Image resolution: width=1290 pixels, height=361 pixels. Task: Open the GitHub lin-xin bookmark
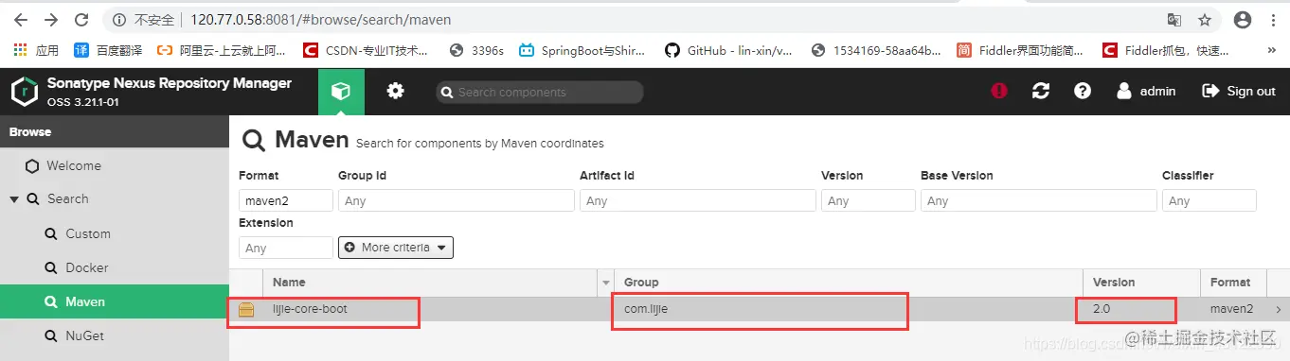pos(728,50)
